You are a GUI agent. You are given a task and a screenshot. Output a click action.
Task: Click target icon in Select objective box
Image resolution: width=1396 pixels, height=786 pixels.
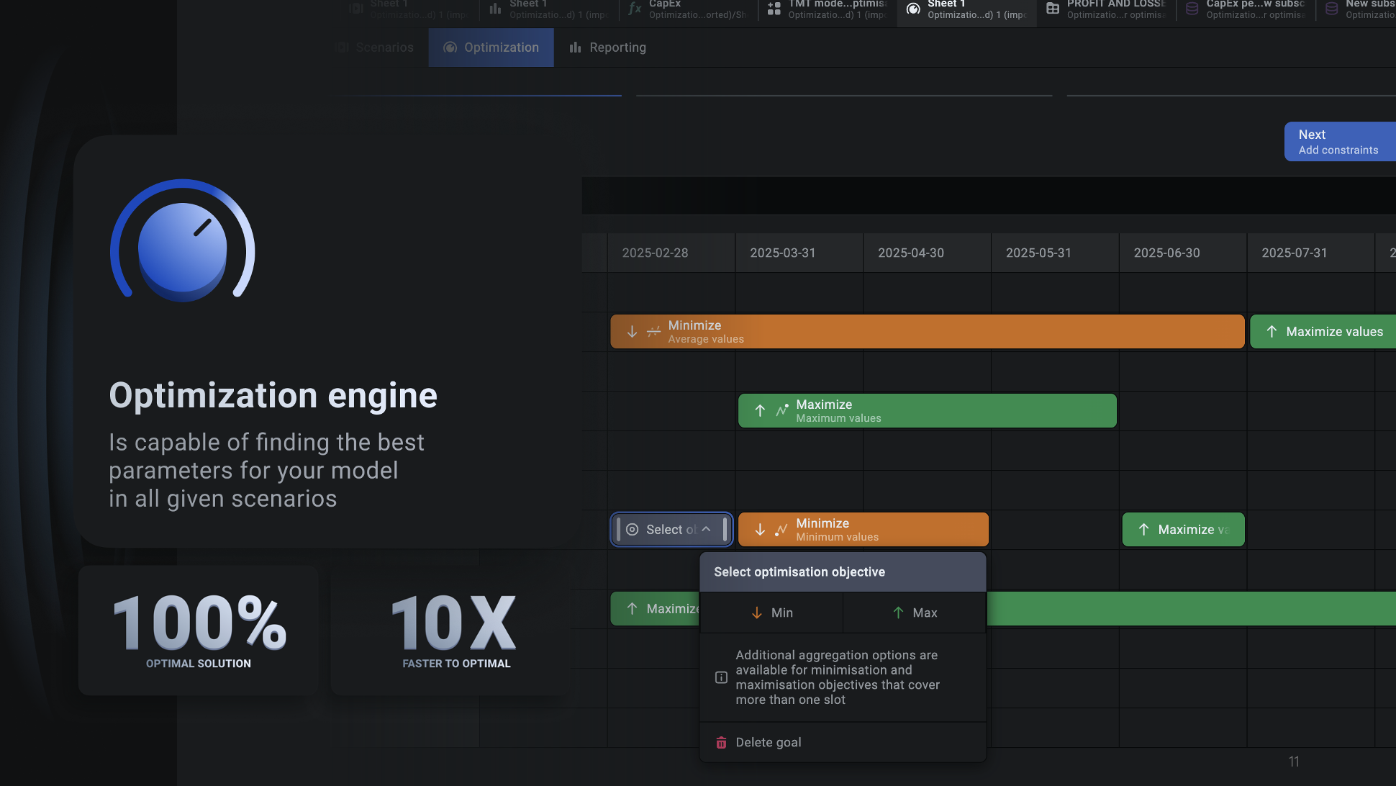(x=632, y=530)
